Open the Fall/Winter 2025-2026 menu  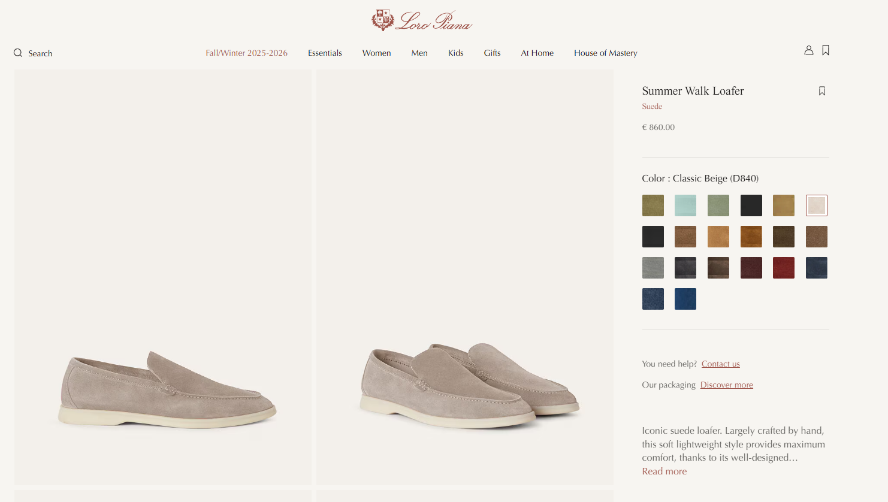pyautogui.click(x=246, y=53)
